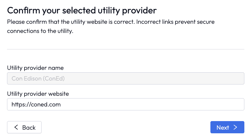Click the "Confirm your selected utility provider" heading

(x=82, y=11)
